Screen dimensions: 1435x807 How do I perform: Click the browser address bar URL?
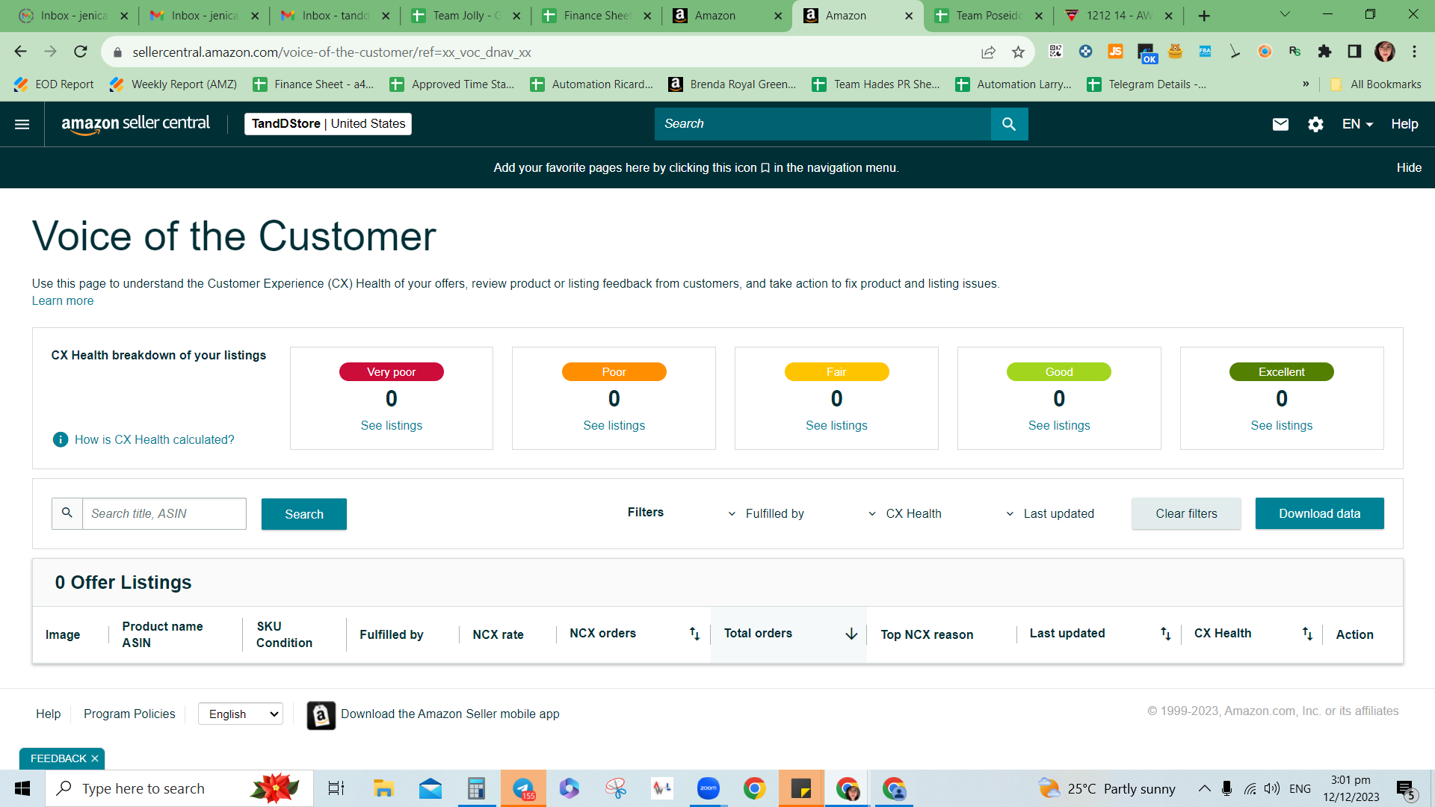(x=332, y=52)
